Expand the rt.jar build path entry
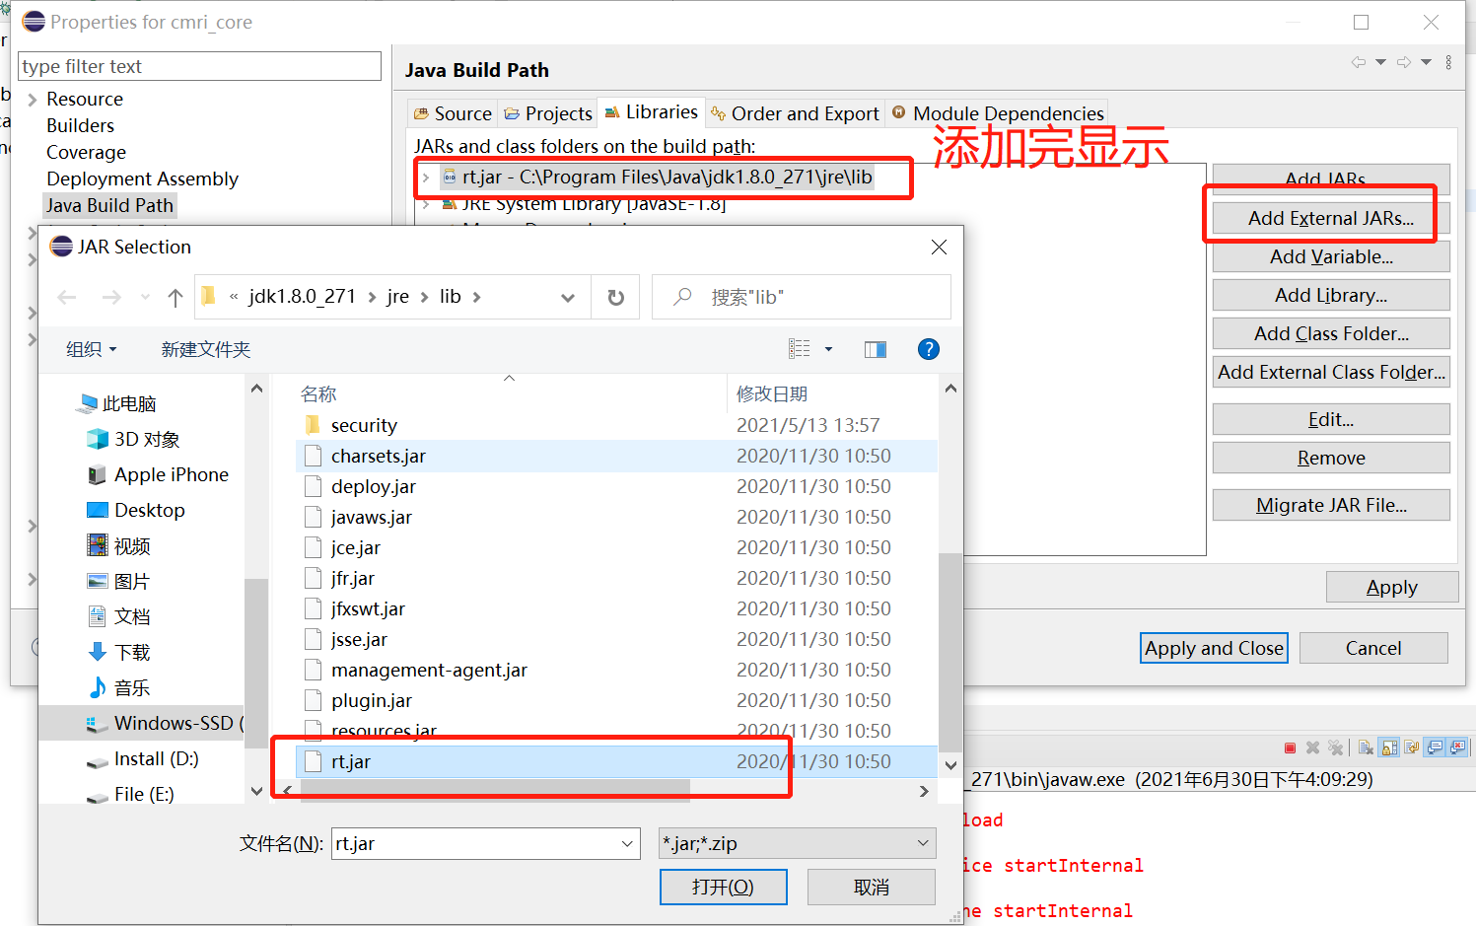 pos(424,178)
